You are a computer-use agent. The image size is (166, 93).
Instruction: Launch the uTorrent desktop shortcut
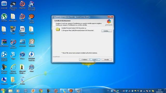click(4, 18)
